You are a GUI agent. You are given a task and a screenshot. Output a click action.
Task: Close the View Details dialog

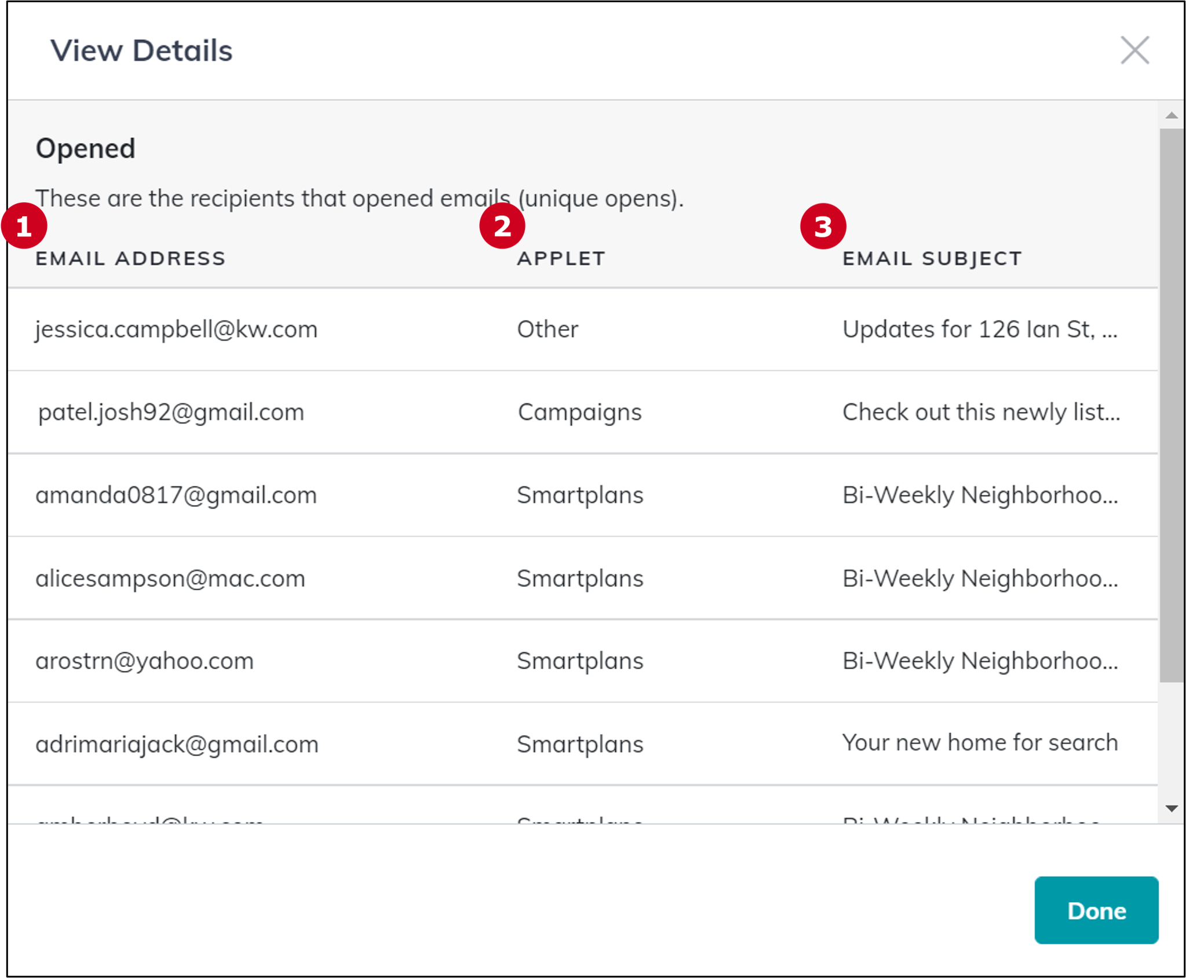click(1134, 50)
